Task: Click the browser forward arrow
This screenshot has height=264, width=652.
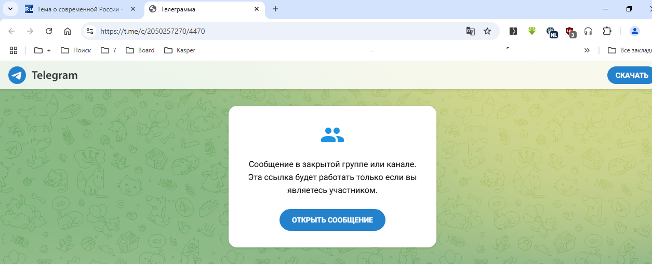Action: click(30, 31)
